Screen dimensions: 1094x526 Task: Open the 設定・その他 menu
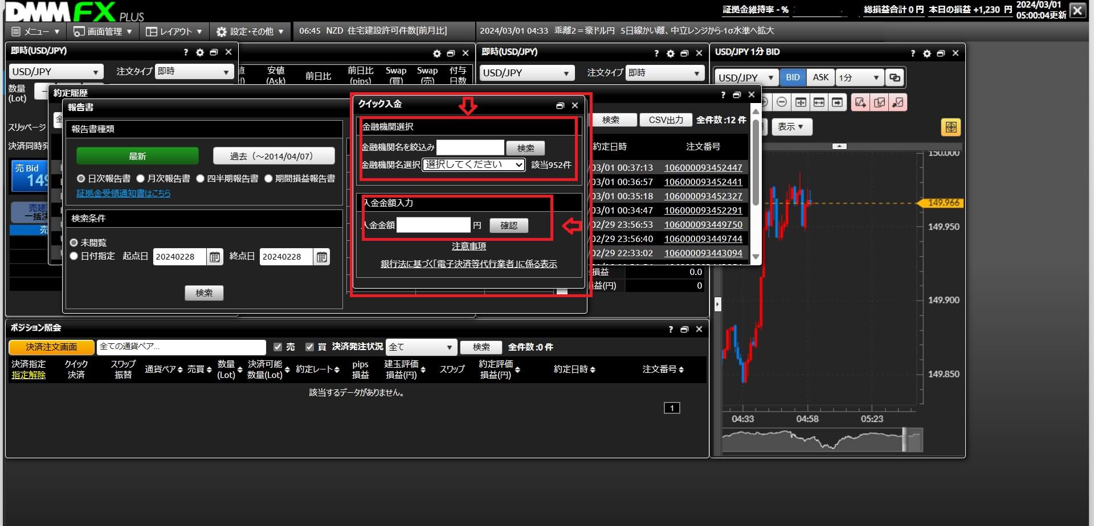coord(250,31)
